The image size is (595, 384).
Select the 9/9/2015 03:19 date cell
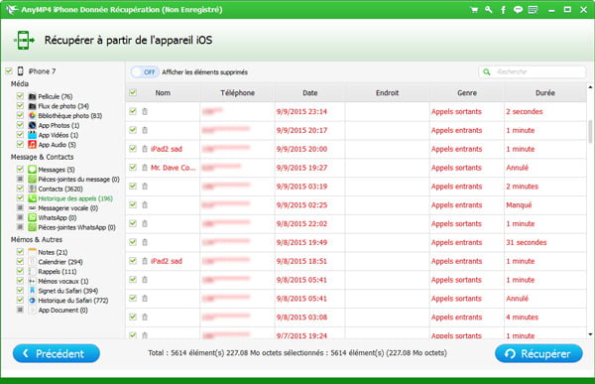click(301, 187)
